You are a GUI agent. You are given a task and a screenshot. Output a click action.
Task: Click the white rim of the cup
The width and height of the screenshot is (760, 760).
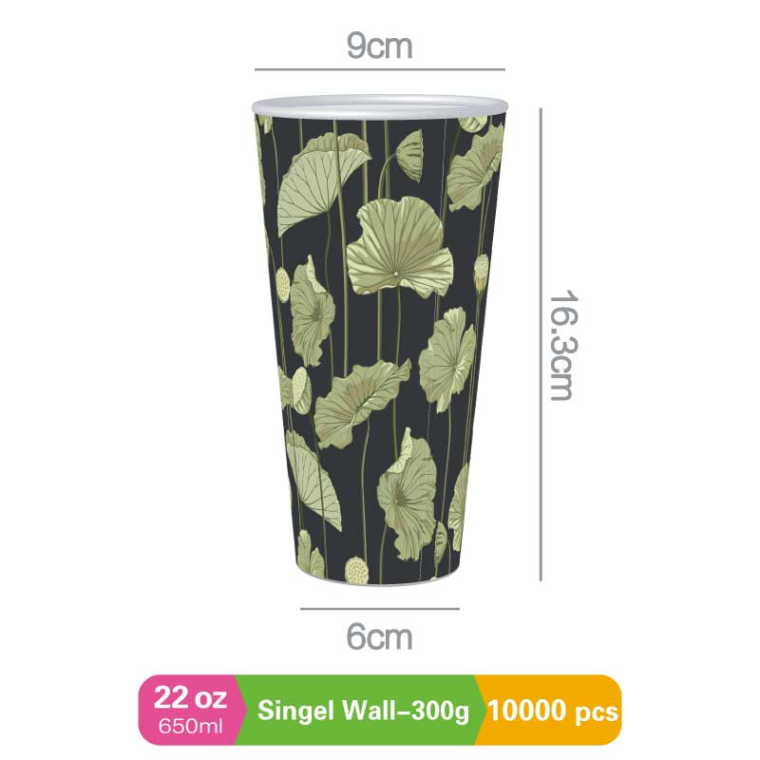(x=379, y=107)
